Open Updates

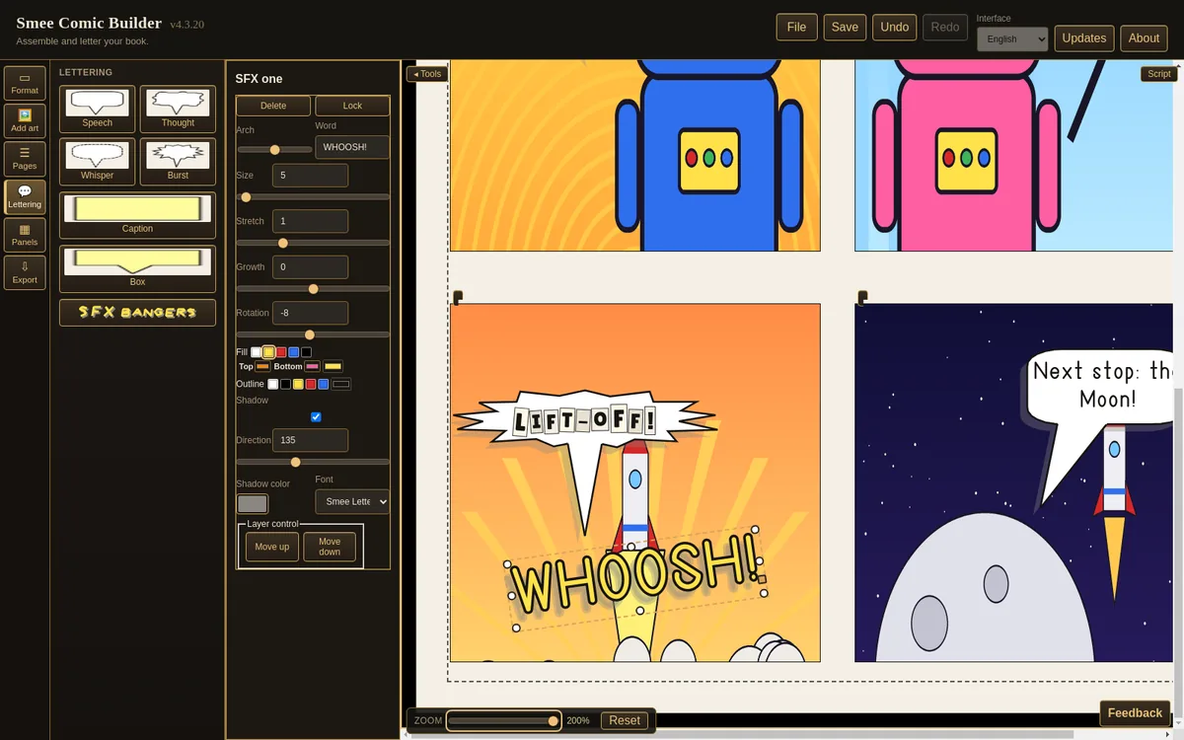1084,37
